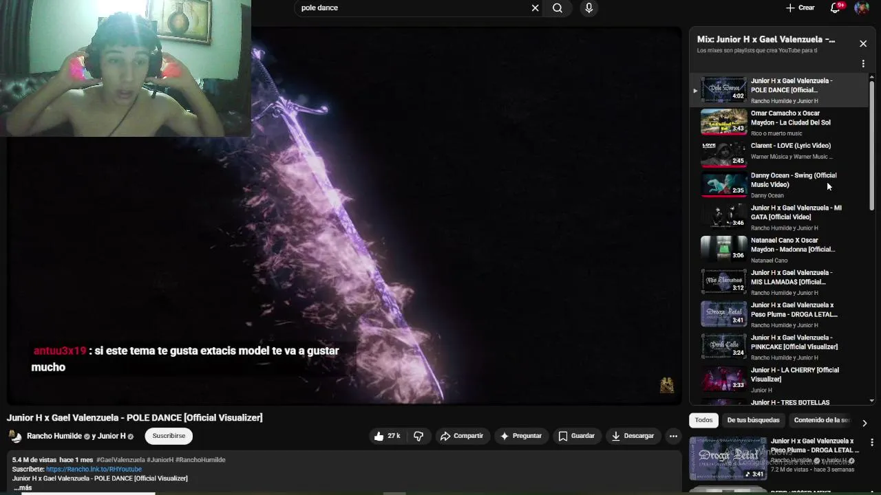Screen dimensions: 881x495
Task: Click the magnifier search button
Action: 558,8
